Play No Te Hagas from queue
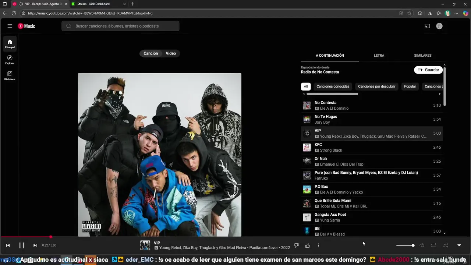Image resolution: width=471 pixels, height=265 pixels. coord(372,120)
